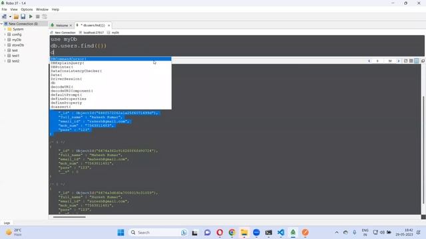
Task: Open Opera browser from taskbar
Action: 220,232
